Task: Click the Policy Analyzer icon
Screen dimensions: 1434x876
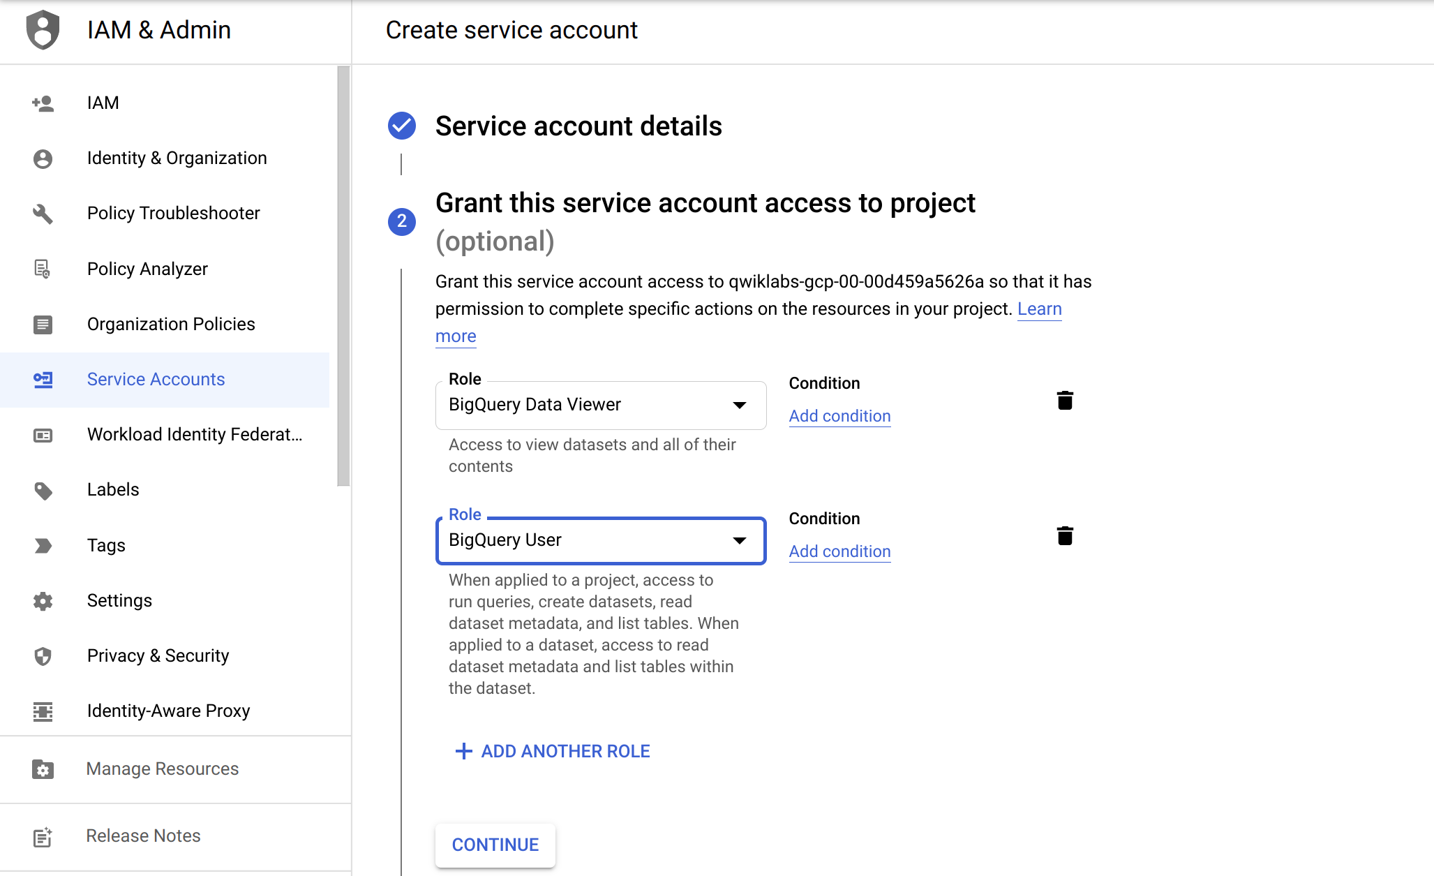Action: 41,269
